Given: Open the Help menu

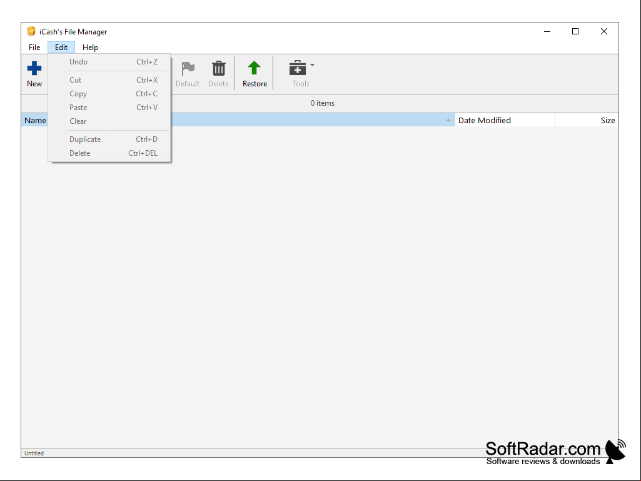Looking at the screenshot, I should [90, 48].
